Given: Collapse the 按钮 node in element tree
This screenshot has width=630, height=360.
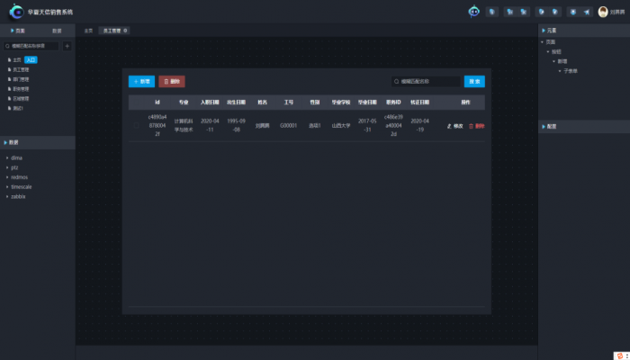Looking at the screenshot, I should pos(547,51).
